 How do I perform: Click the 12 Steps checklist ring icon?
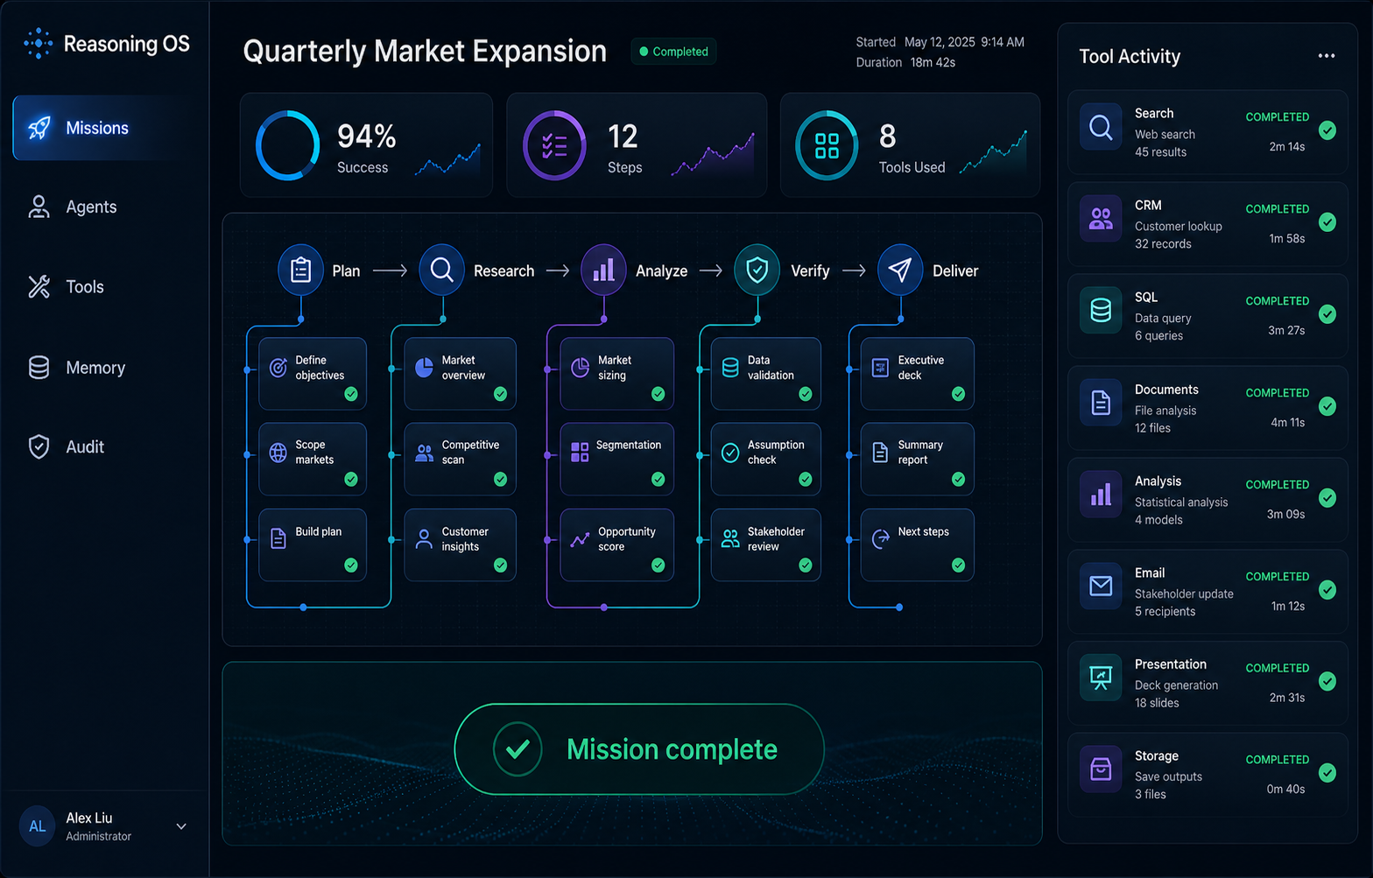coord(554,145)
